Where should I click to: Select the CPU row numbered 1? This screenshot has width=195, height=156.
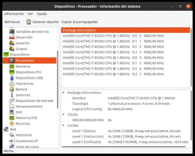click(x=125, y=41)
